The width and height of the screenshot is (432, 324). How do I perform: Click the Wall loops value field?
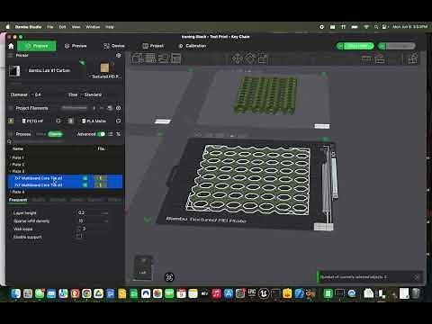click(x=92, y=229)
